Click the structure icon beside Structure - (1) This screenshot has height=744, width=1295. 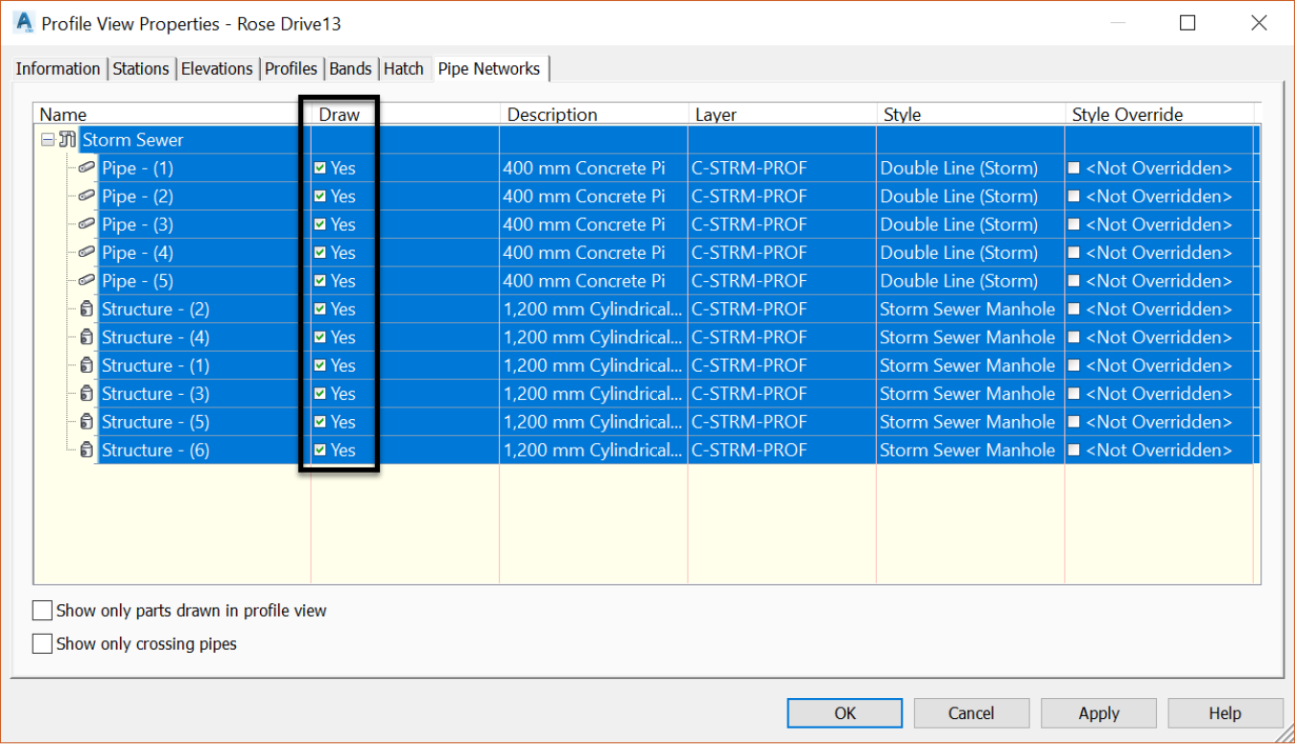click(x=86, y=365)
